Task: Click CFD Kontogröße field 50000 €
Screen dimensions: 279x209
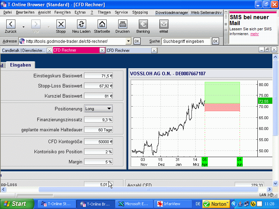Action: coord(99,142)
